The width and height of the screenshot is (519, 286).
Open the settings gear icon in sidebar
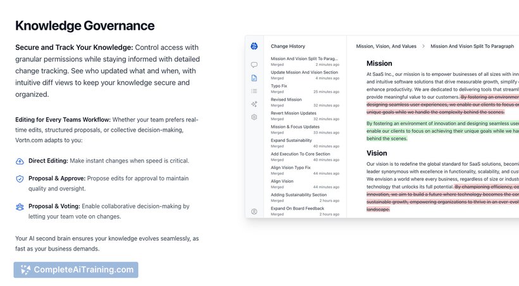point(254,117)
